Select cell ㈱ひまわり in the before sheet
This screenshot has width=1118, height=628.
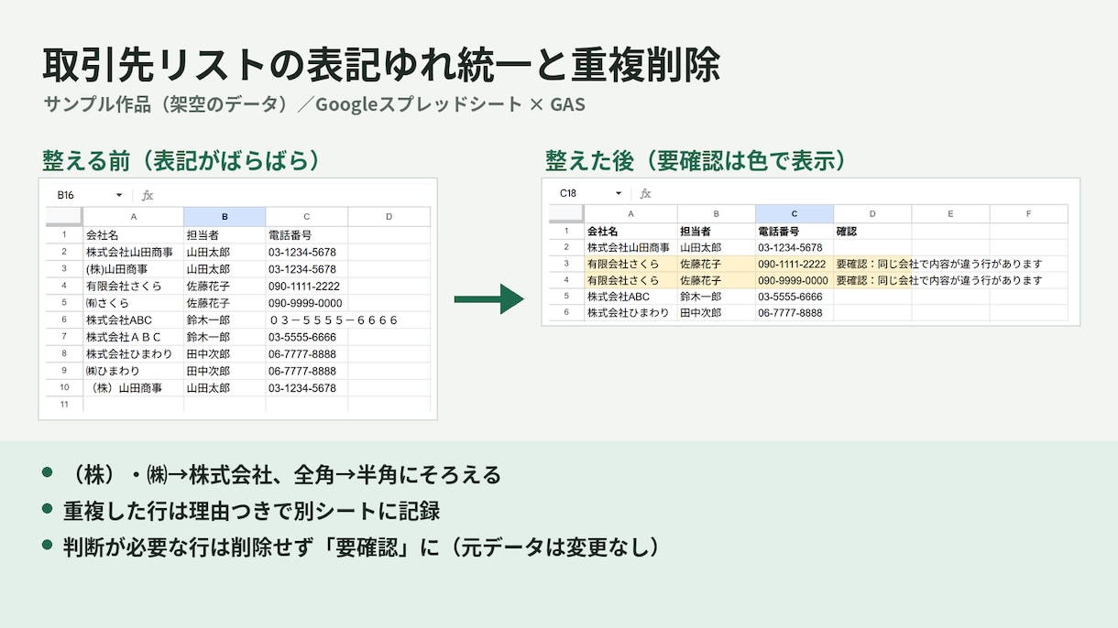(x=133, y=371)
